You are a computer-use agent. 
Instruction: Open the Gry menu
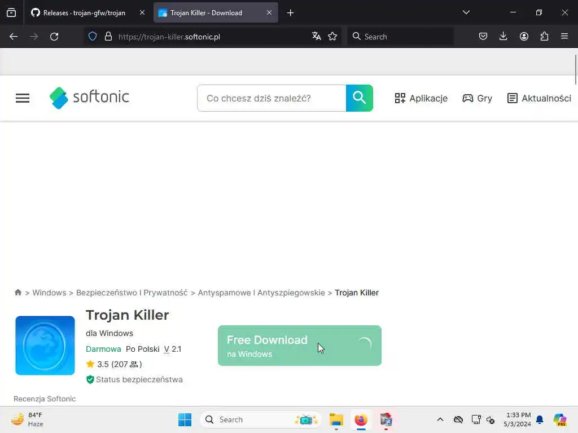[478, 98]
